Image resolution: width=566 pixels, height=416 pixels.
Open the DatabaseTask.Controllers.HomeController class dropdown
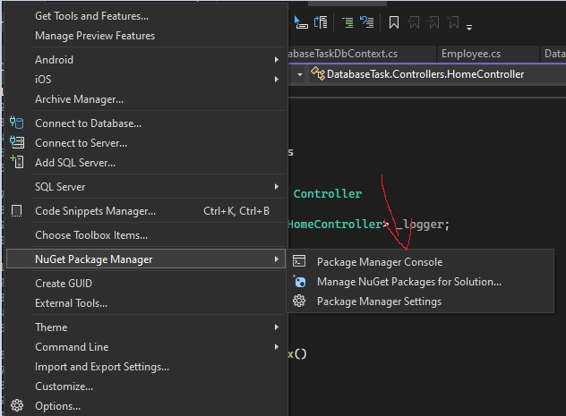tap(424, 74)
